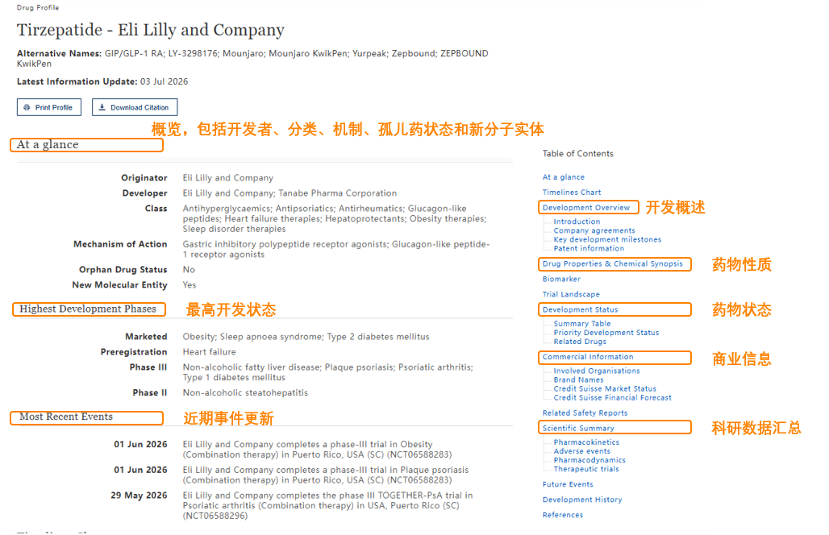
Task: Click the Heart failure preregistration value
Action: tap(210, 352)
